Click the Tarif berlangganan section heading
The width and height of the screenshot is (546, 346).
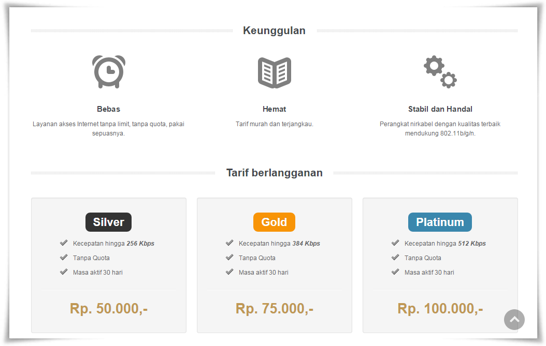275,173
